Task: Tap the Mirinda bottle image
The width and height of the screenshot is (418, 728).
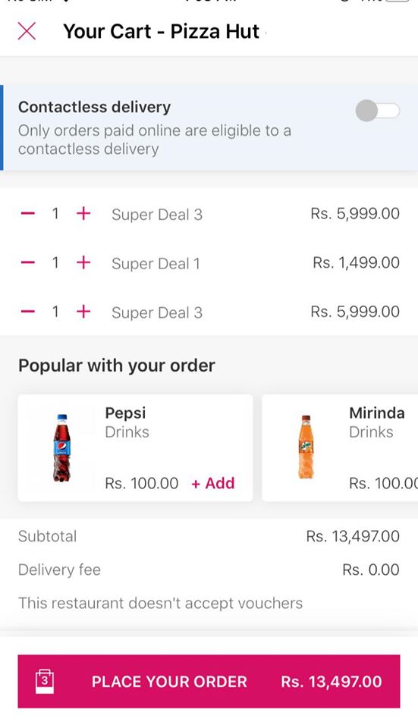Action: (306, 447)
